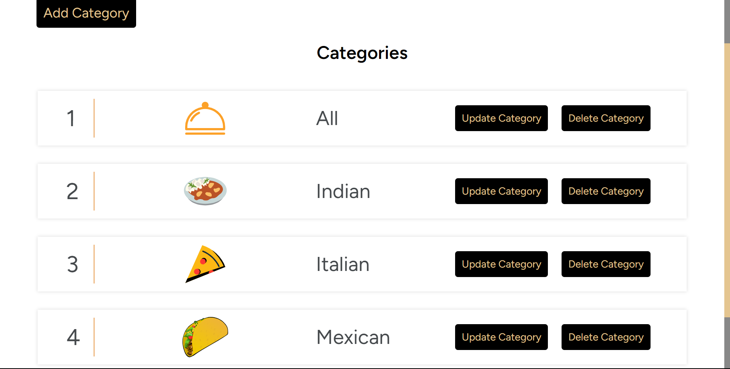Click the pizza slice icon for Italian
This screenshot has width=730, height=369.
(205, 264)
